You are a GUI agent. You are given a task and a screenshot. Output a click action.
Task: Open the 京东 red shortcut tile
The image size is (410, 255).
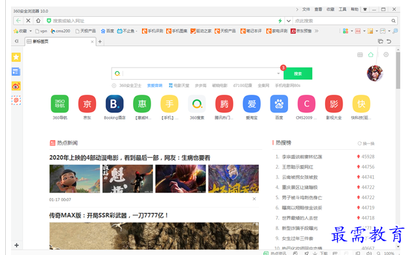point(87,104)
